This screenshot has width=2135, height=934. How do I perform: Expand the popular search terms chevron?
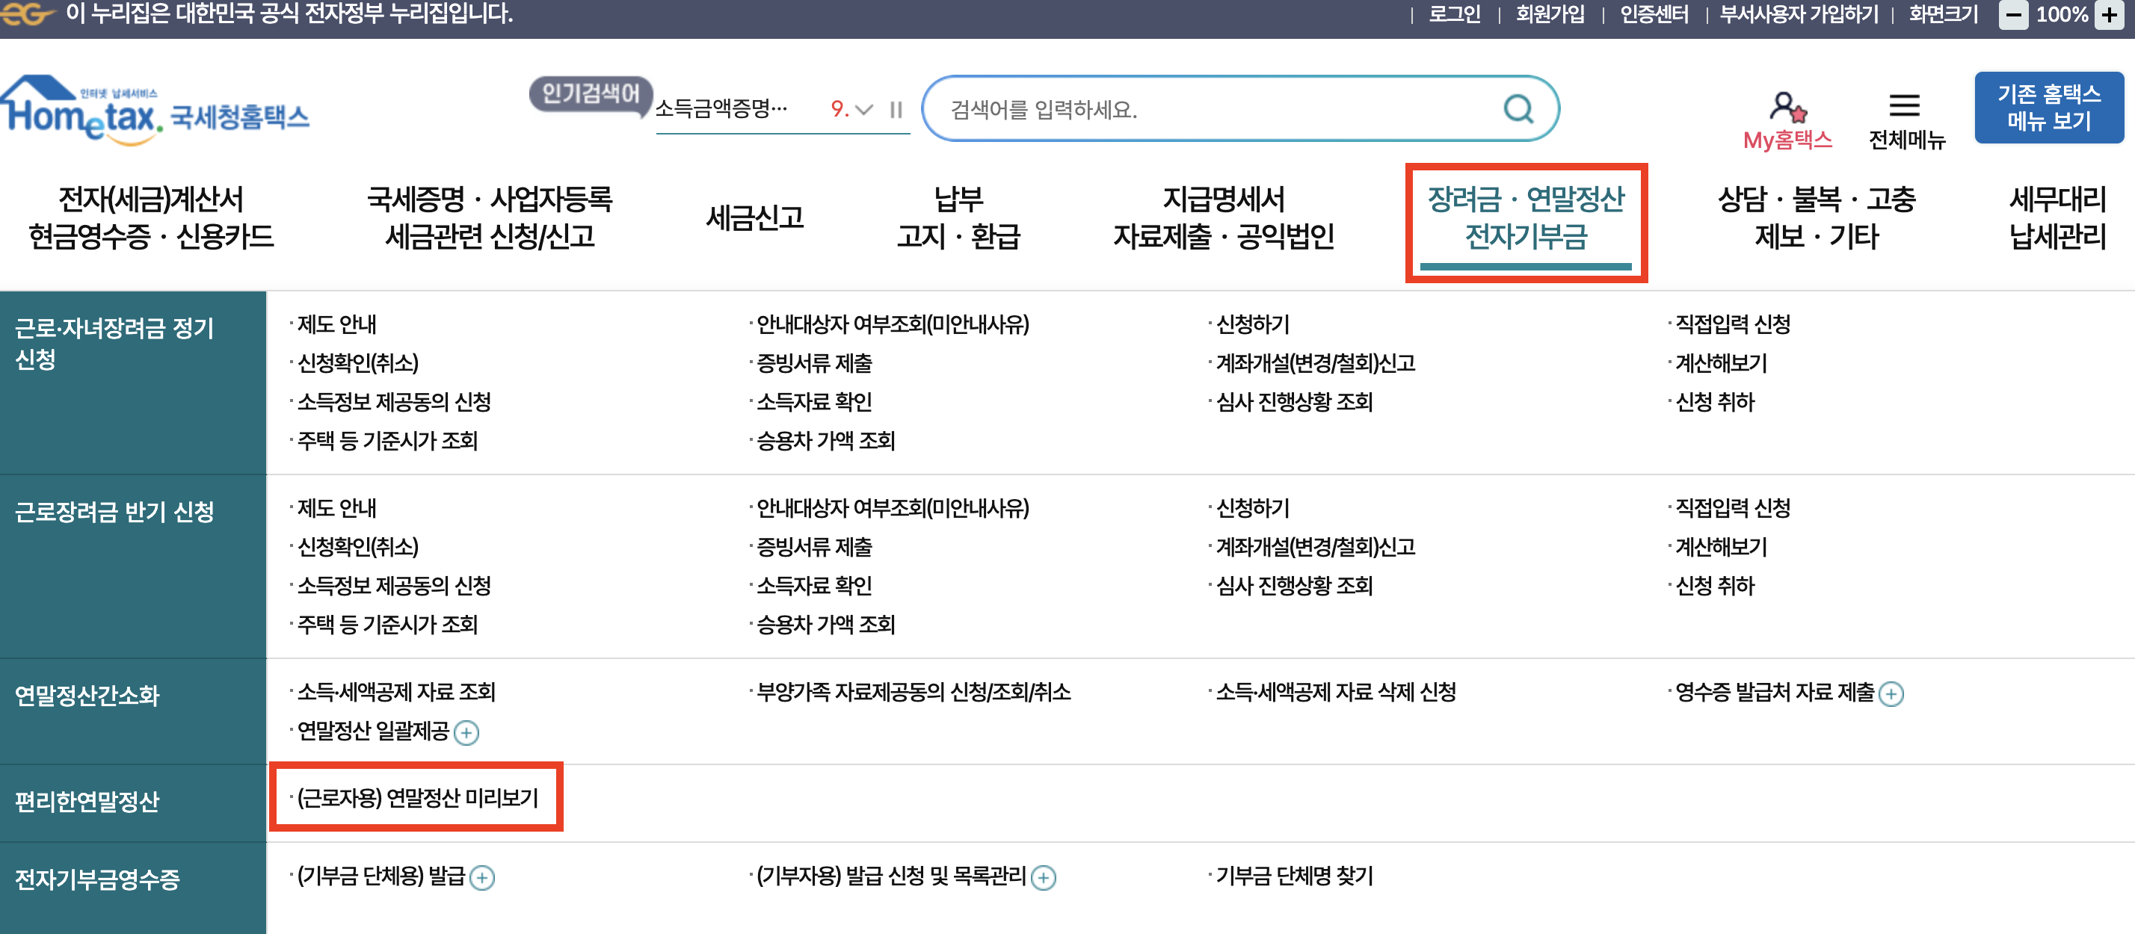864,109
